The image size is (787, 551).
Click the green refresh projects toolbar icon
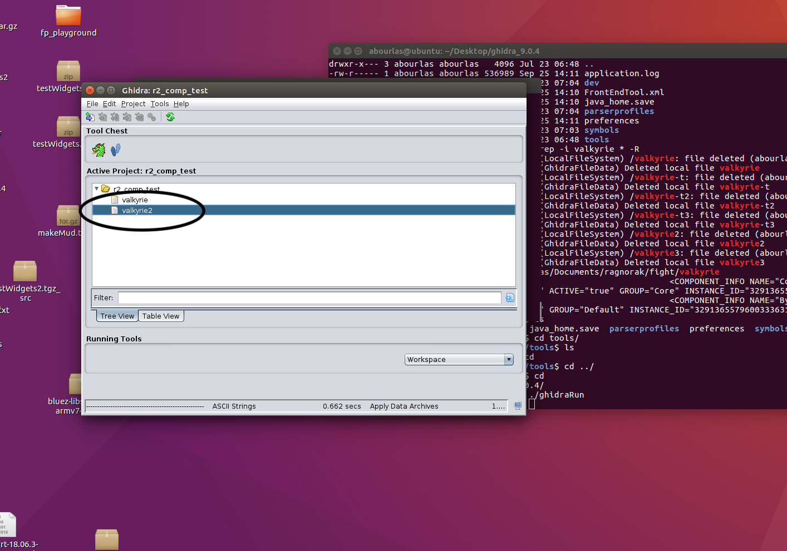(x=170, y=117)
